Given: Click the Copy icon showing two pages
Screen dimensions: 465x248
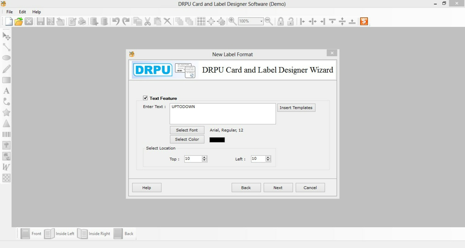Looking at the screenshot, I should (x=138, y=21).
